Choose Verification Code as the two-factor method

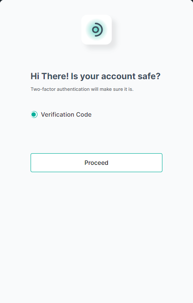click(x=34, y=114)
